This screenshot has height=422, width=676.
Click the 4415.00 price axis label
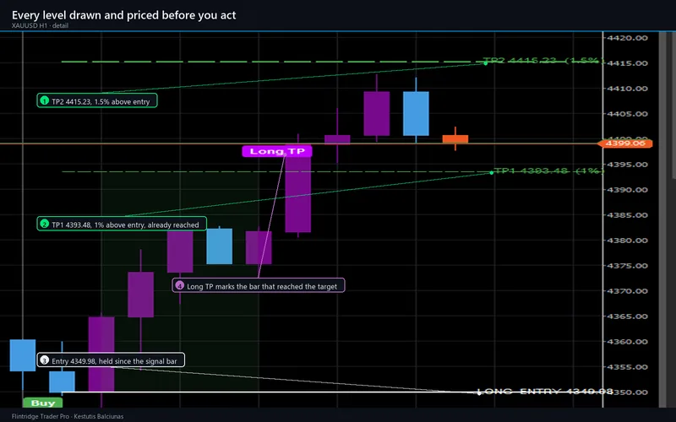point(627,63)
